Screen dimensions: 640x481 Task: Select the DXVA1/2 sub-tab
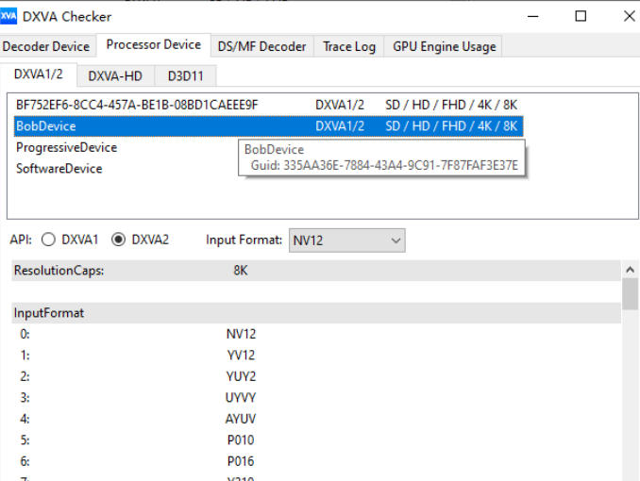pos(39,75)
